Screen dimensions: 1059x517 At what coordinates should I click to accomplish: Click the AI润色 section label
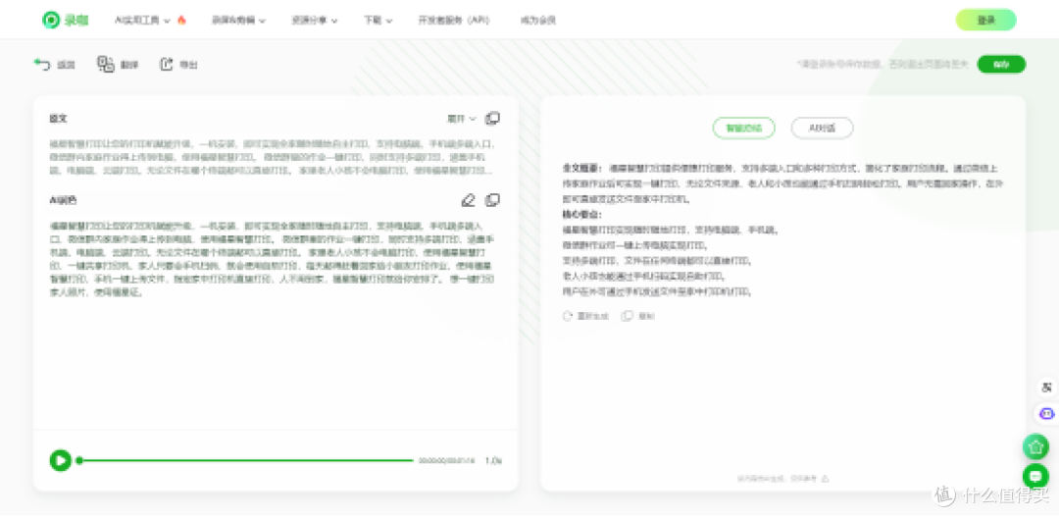point(63,201)
